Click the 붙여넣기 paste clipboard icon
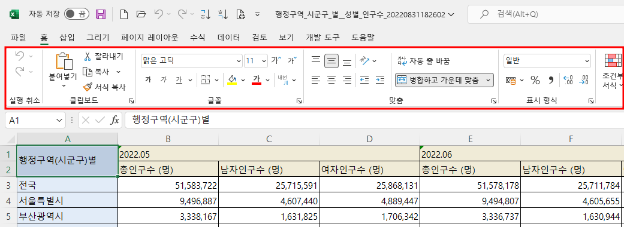Screen dimensions: 624x227 tap(64, 62)
